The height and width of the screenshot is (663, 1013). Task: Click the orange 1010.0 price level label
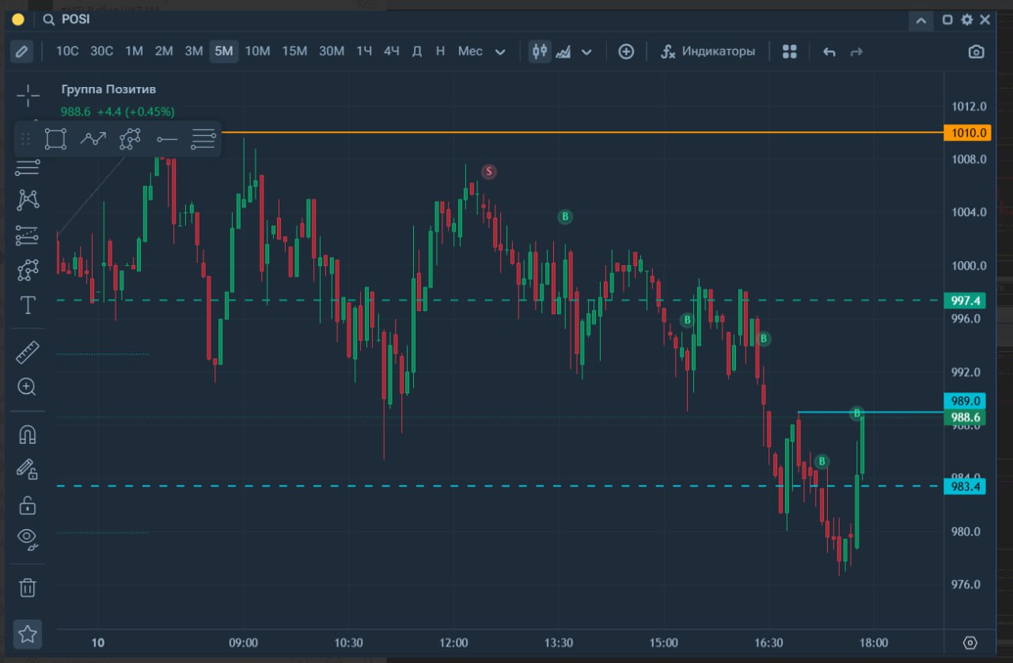[966, 133]
